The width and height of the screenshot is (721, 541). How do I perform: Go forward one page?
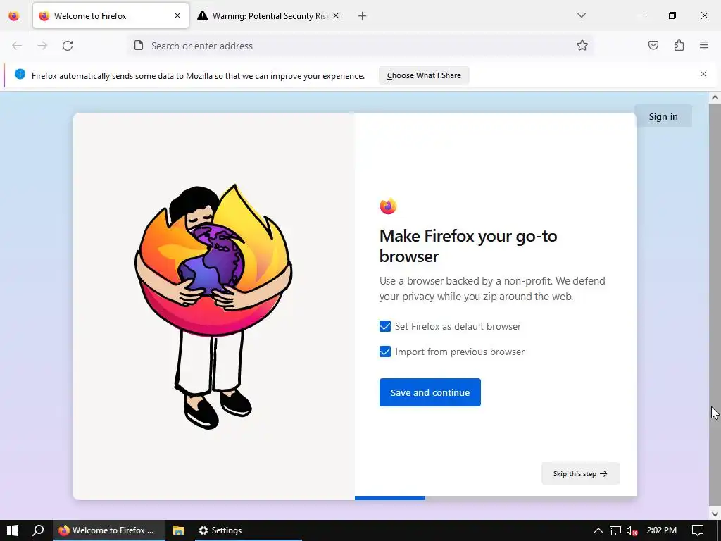point(42,46)
